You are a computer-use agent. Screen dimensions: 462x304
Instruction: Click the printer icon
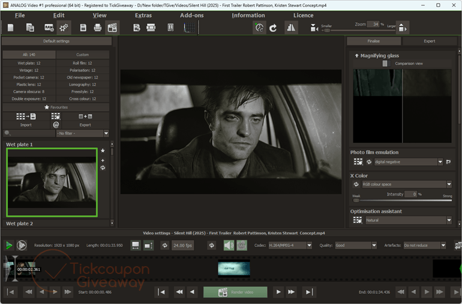pos(98,28)
